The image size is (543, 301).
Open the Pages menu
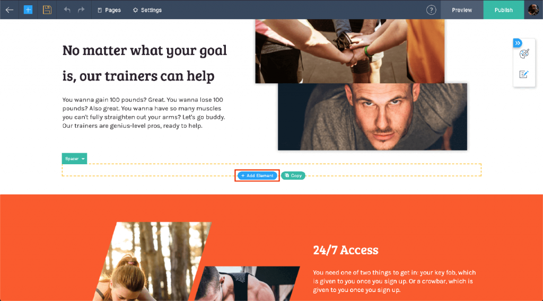(x=109, y=10)
